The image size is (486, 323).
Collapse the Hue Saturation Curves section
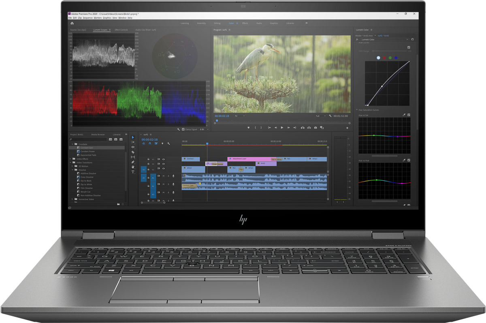(357, 110)
